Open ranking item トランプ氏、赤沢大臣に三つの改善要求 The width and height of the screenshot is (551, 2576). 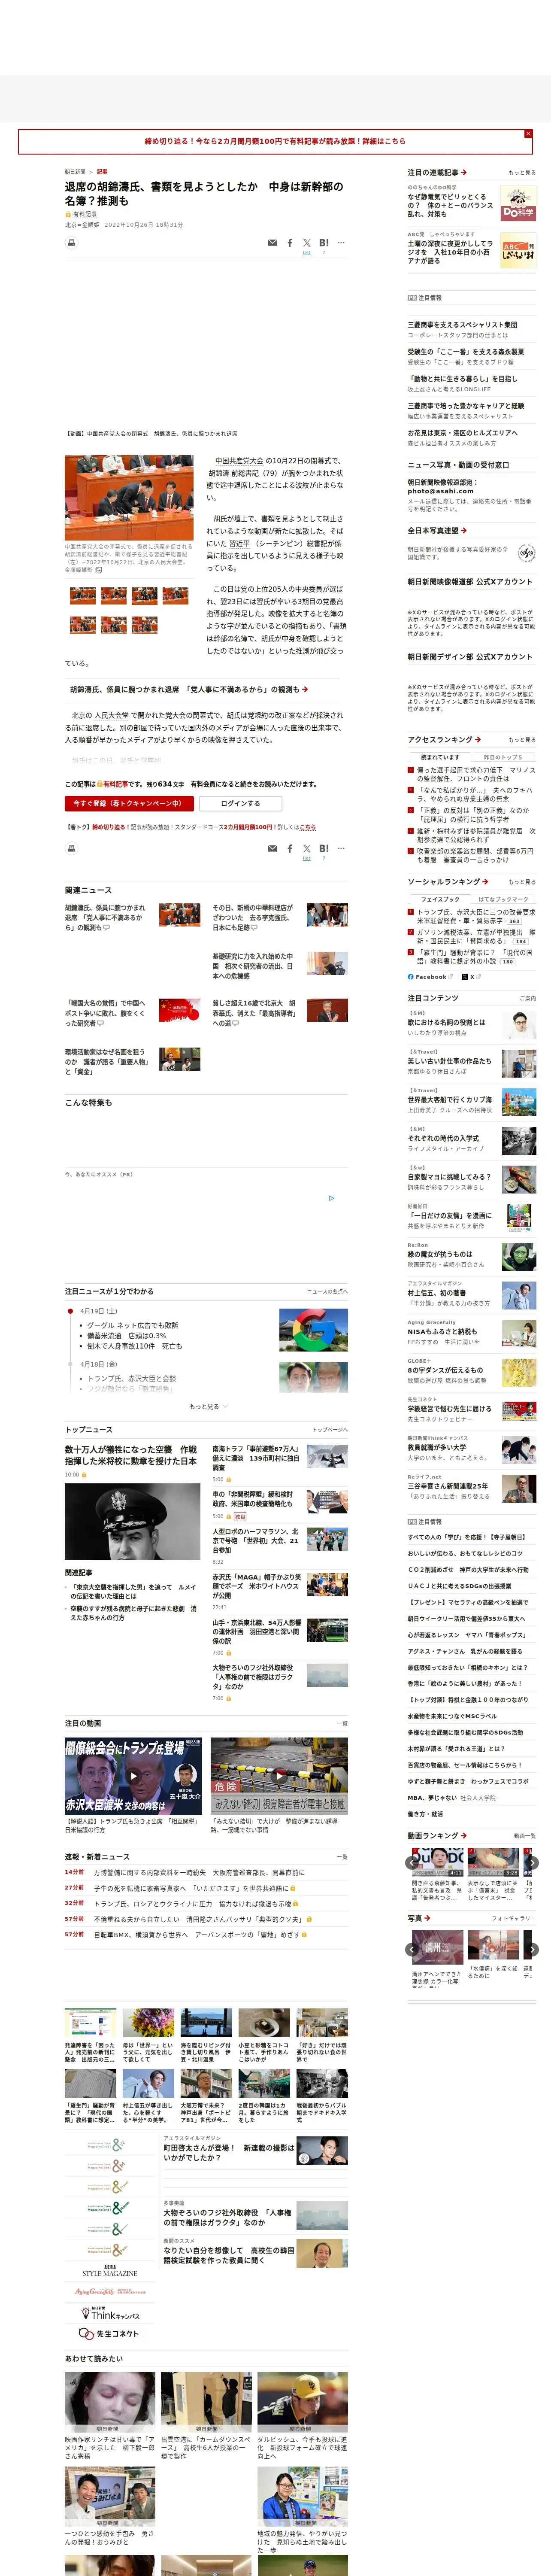[x=476, y=916]
